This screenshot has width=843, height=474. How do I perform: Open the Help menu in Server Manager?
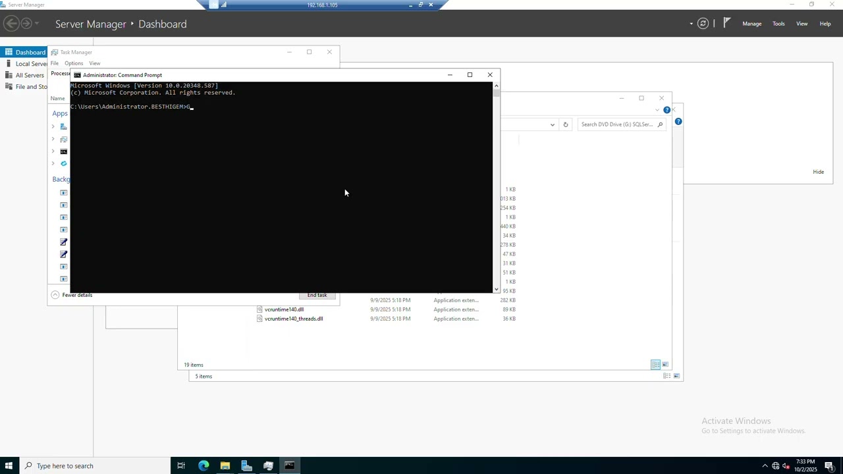point(825,24)
